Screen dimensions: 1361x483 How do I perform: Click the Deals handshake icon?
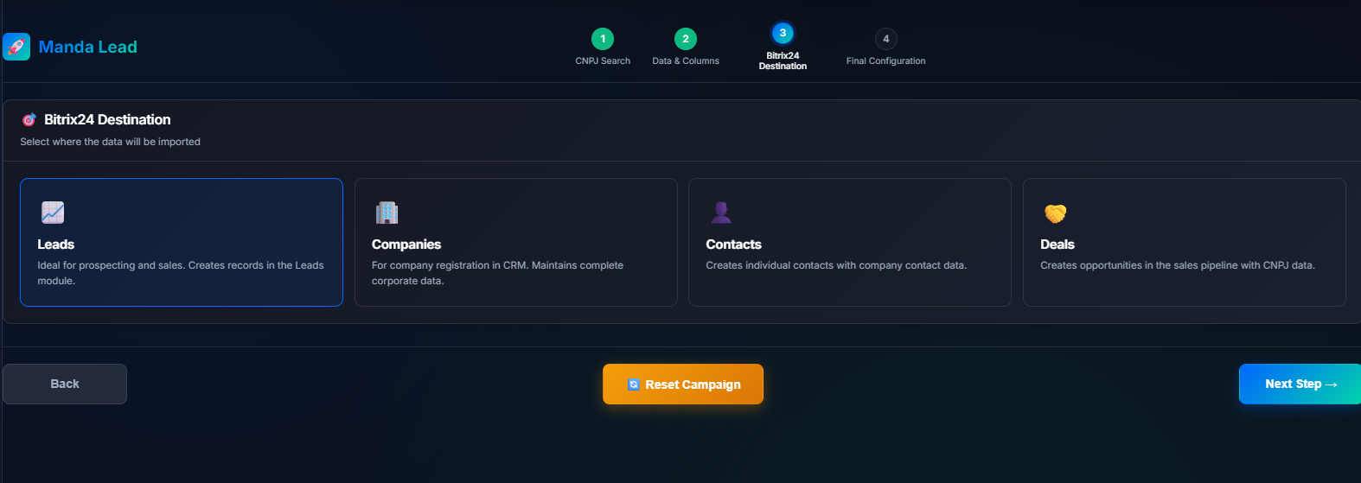[x=1055, y=213]
